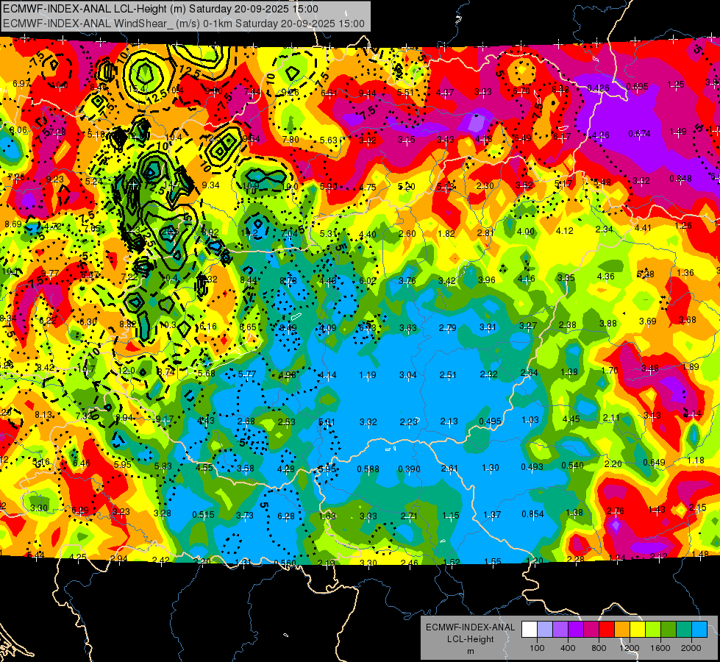The height and width of the screenshot is (662, 720).
Task: Click the grid value 0.588
Action: [x=368, y=469]
